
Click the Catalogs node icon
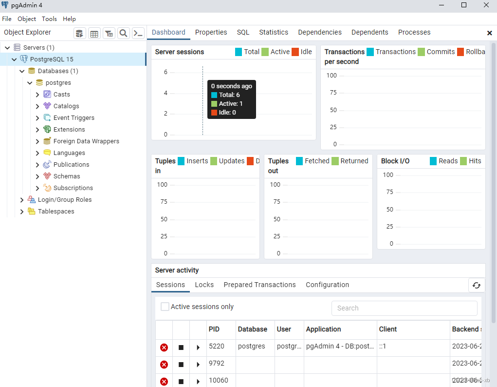click(x=47, y=106)
